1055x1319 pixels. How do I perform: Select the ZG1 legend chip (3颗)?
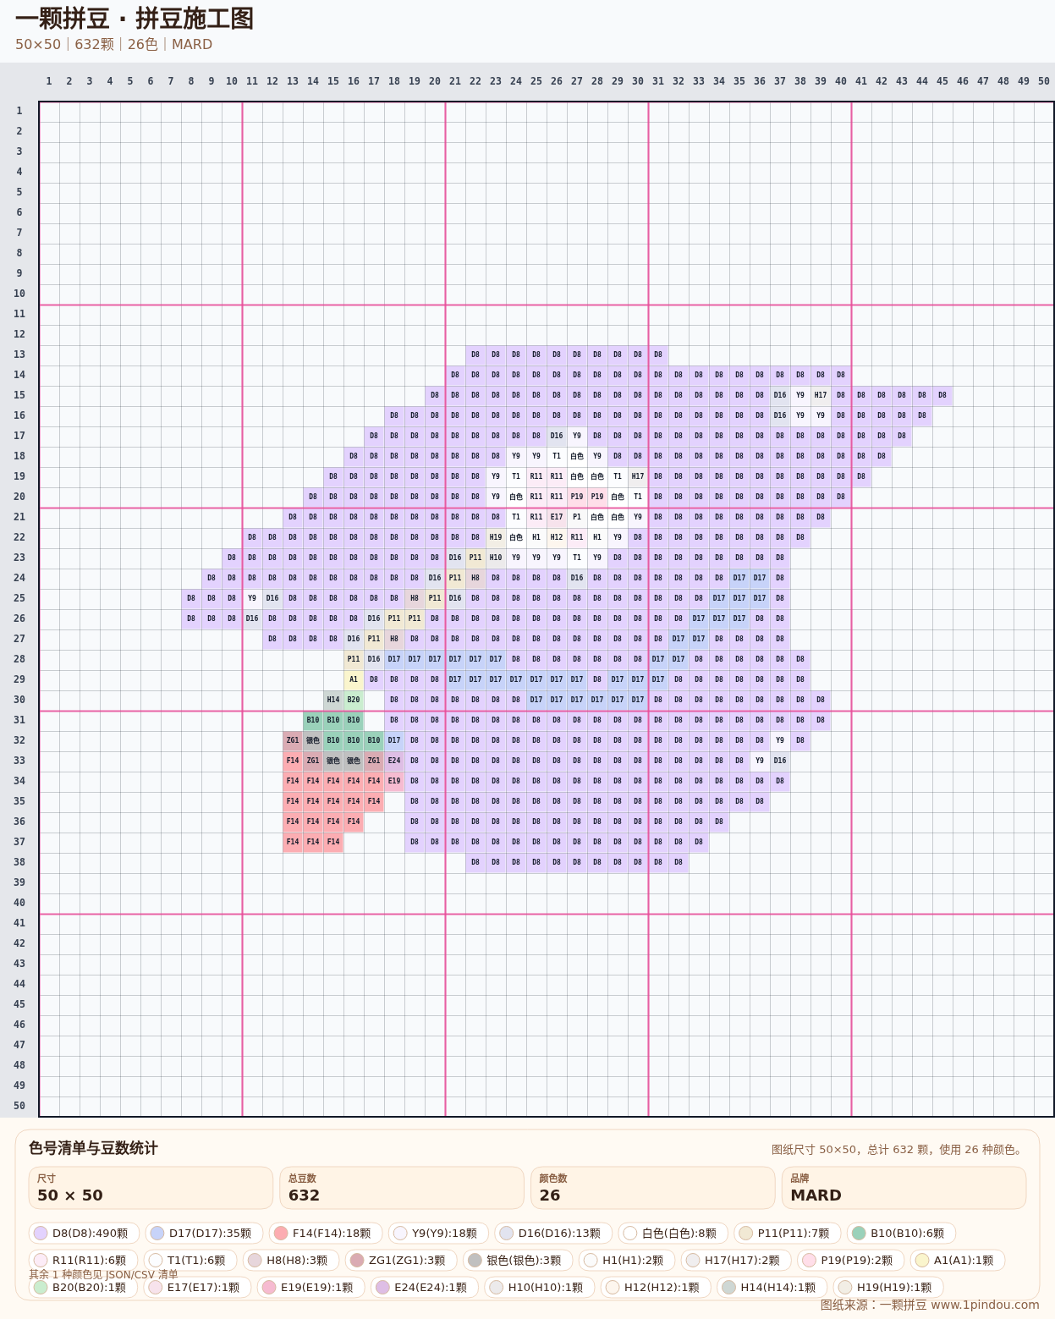[x=401, y=1261]
